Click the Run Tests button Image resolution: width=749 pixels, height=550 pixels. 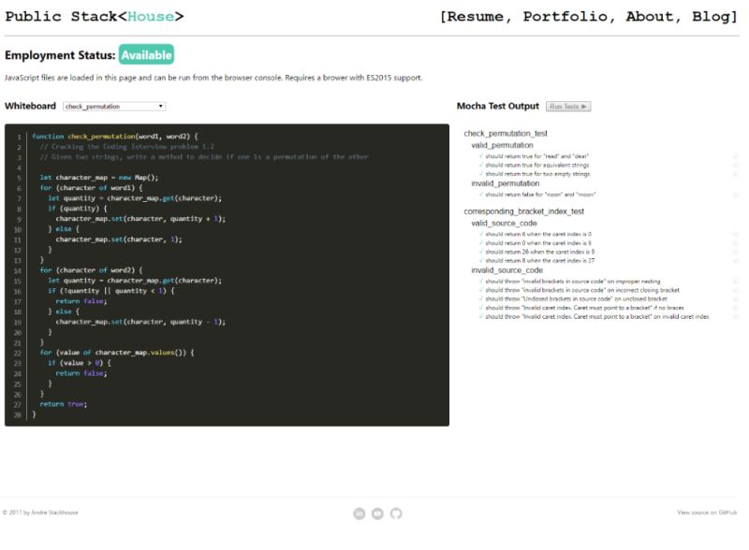pos(568,107)
